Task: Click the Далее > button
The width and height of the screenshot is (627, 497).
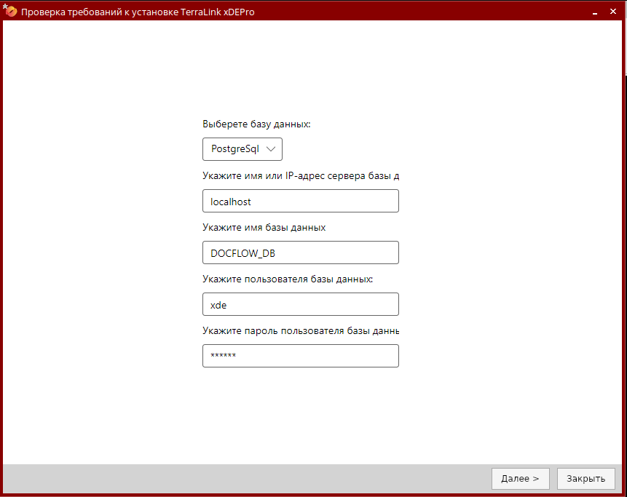Action: [520, 479]
